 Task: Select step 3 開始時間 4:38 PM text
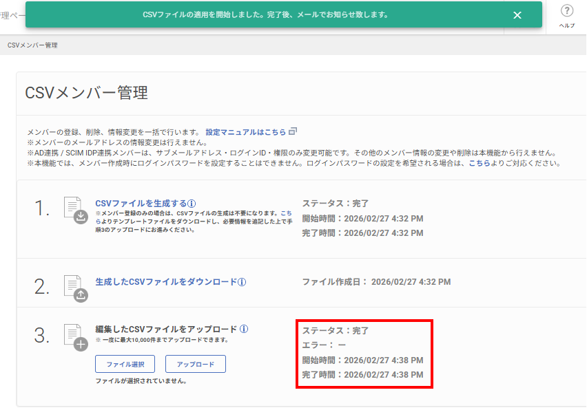point(363,360)
